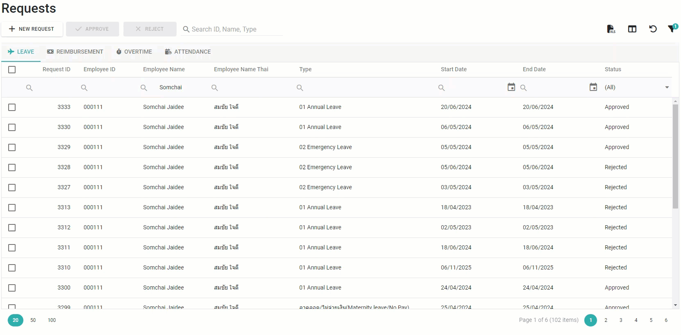Sort by the Request ID column header

pyautogui.click(x=57, y=70)
